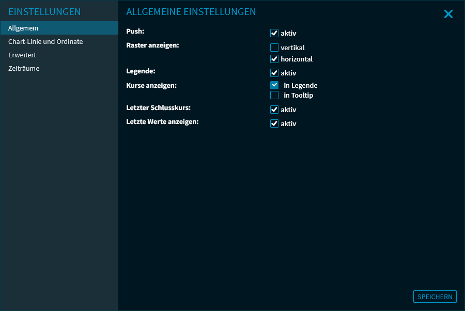Click the Letzter Schlusskurs row label
This screenshot has width=465, height=311.
click(158, 108)
